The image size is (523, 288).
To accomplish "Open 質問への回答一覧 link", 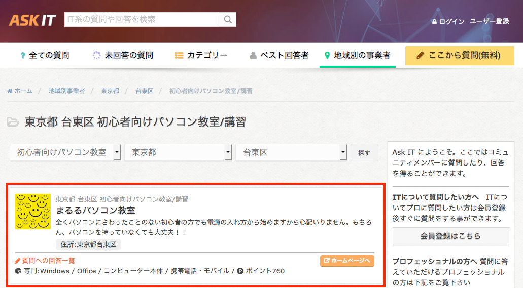I will tap(48, 261).
